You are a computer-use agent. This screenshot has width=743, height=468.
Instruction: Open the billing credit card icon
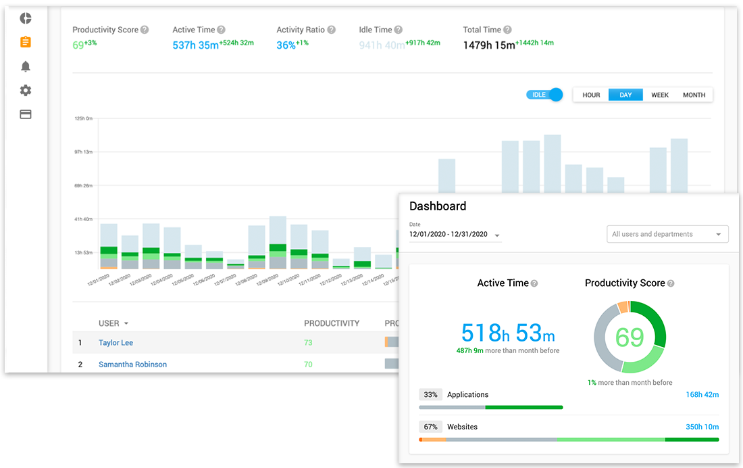pyautogui.click(x=26, y=114)
